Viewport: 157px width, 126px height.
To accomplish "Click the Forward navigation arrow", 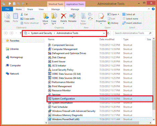I will pos(11,33).
